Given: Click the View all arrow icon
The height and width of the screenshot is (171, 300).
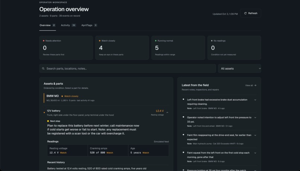Looking at the screenshot, I should point(255,85).
